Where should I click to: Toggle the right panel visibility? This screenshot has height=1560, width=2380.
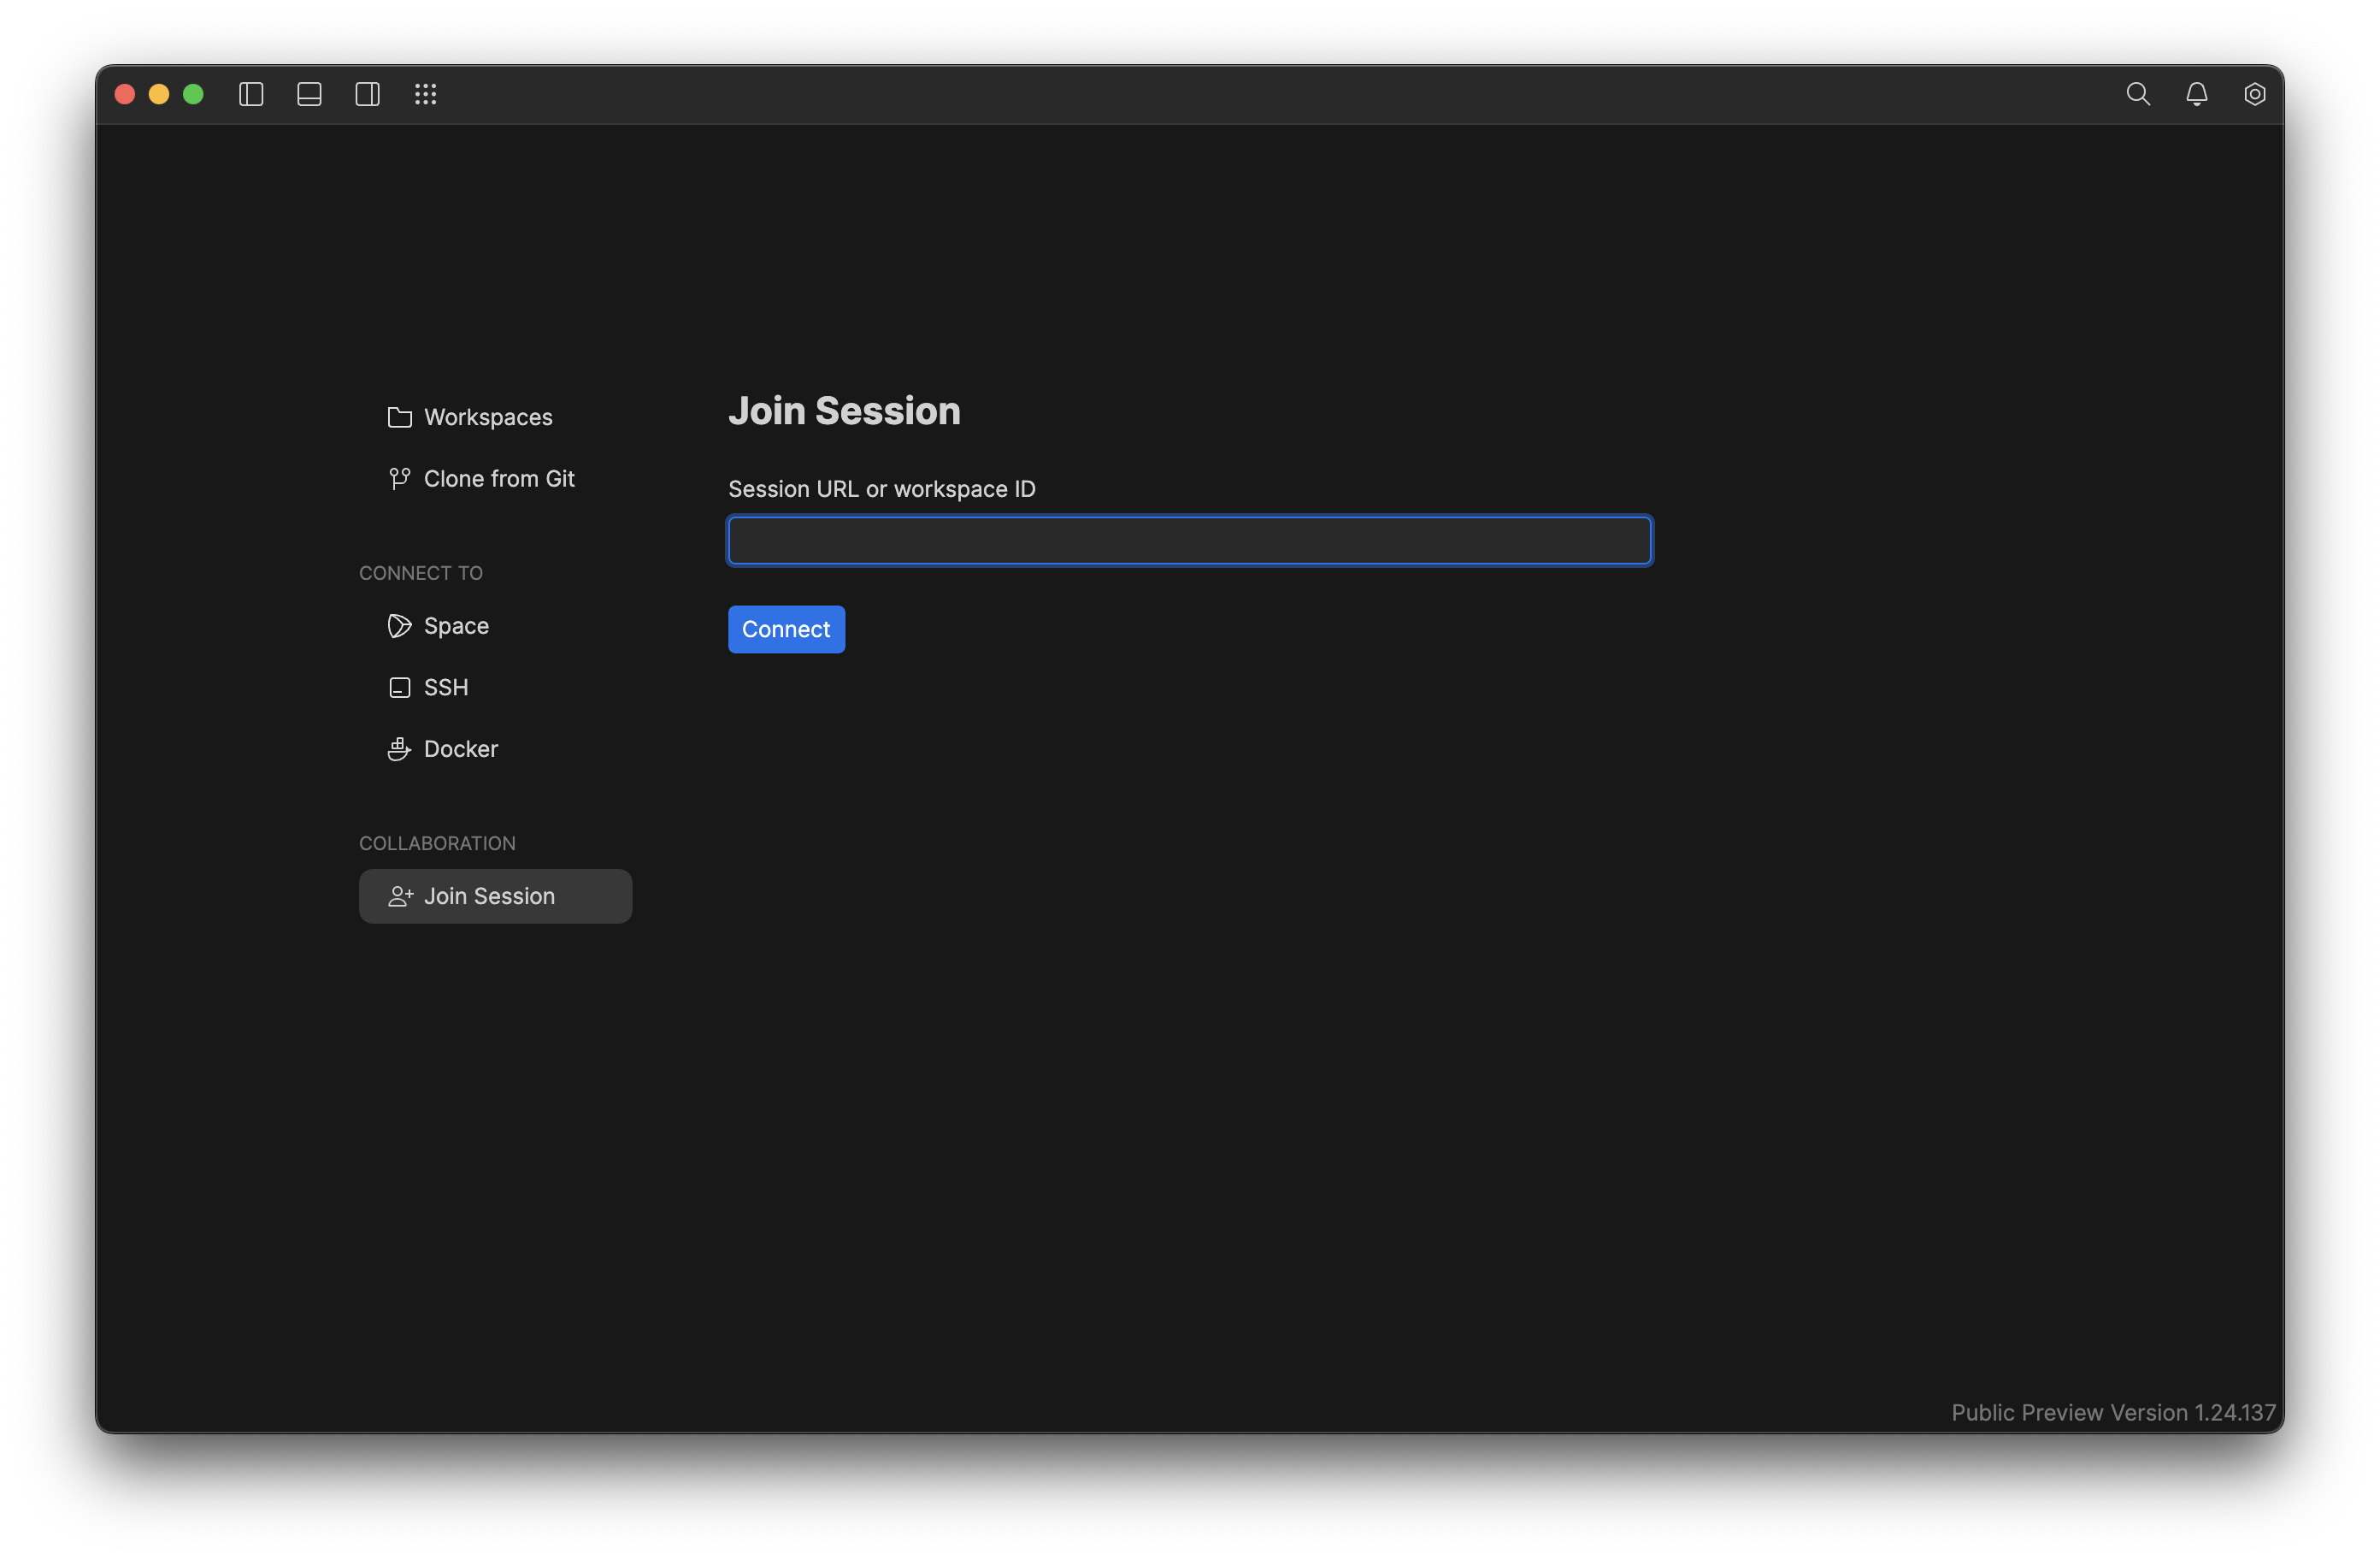click(367, 94)
